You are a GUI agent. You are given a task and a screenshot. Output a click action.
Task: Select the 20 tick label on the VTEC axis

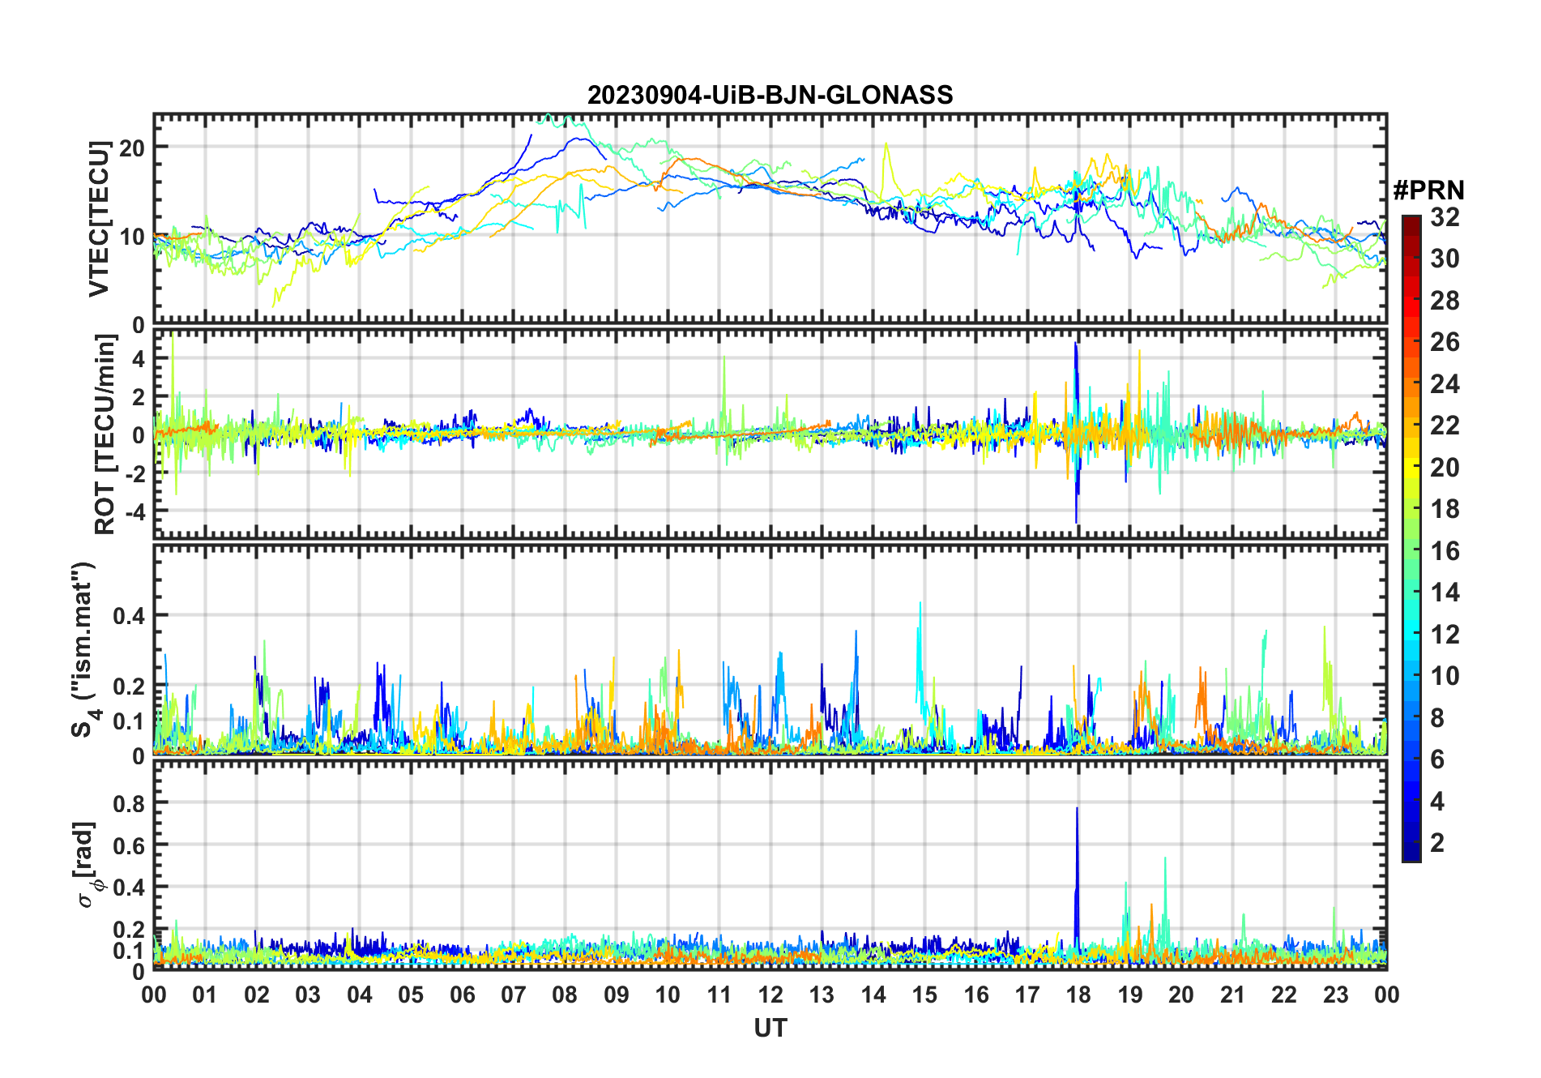131,148
